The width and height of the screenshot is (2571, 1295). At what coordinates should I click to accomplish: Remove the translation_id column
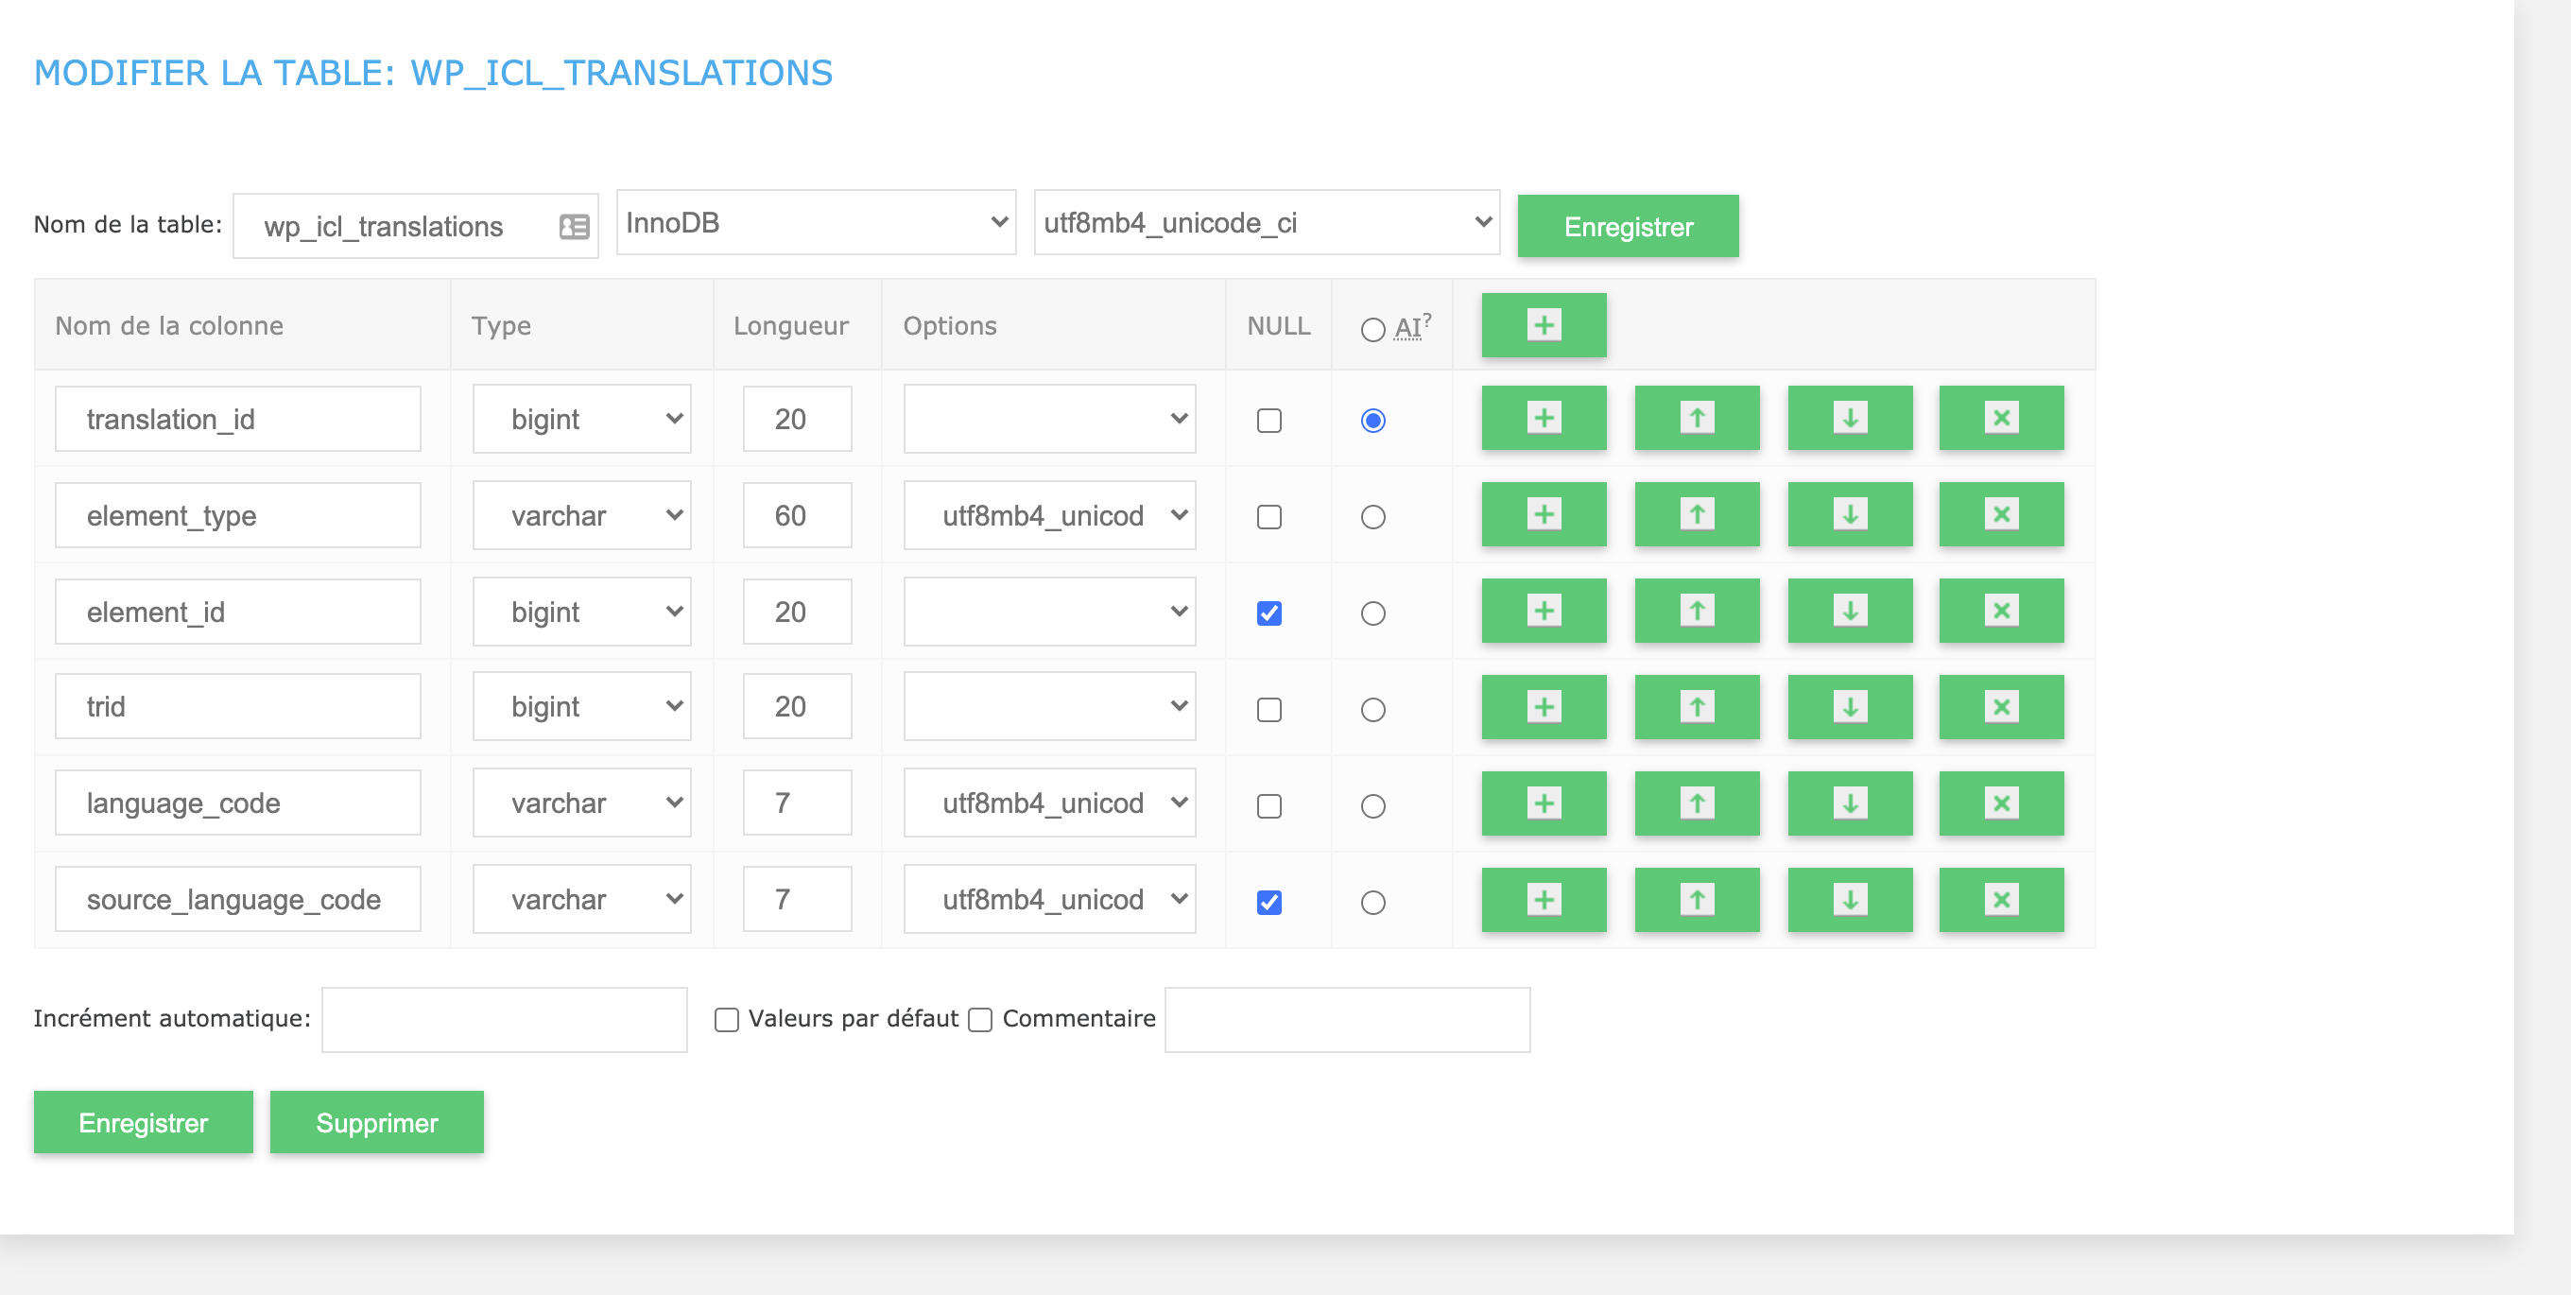(2001, 419)
